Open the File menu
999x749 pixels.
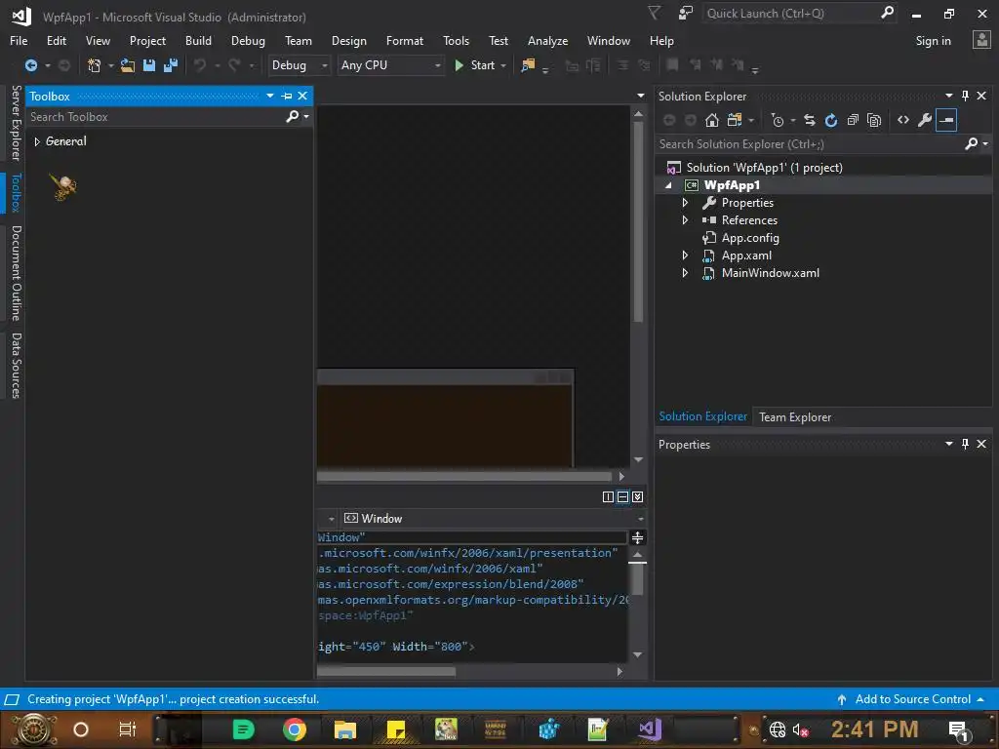(19, 41)
